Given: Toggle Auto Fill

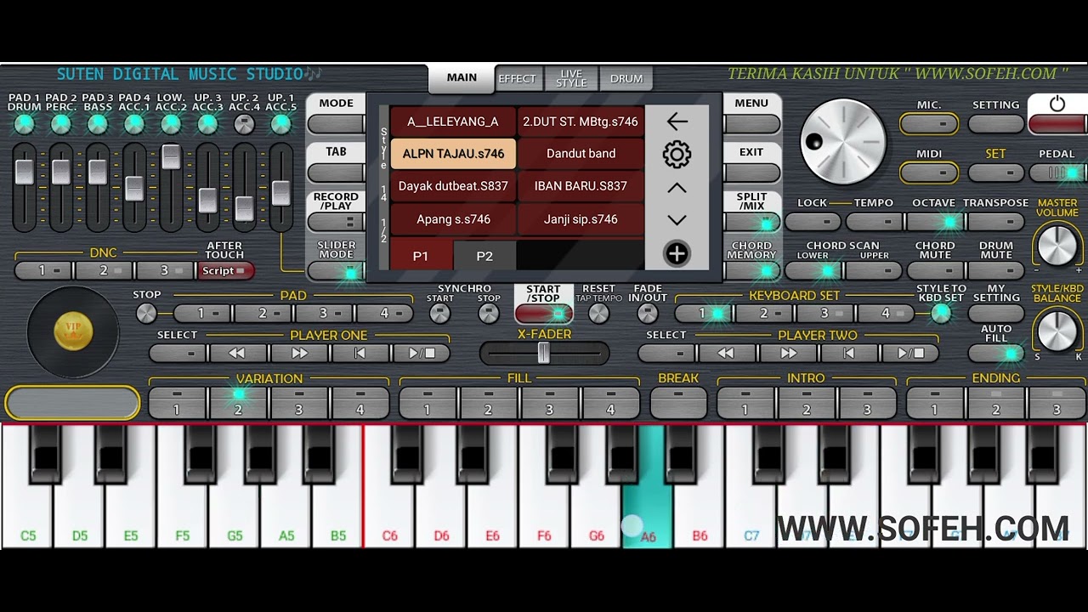Looking at the screenshot, I should 996,353.
